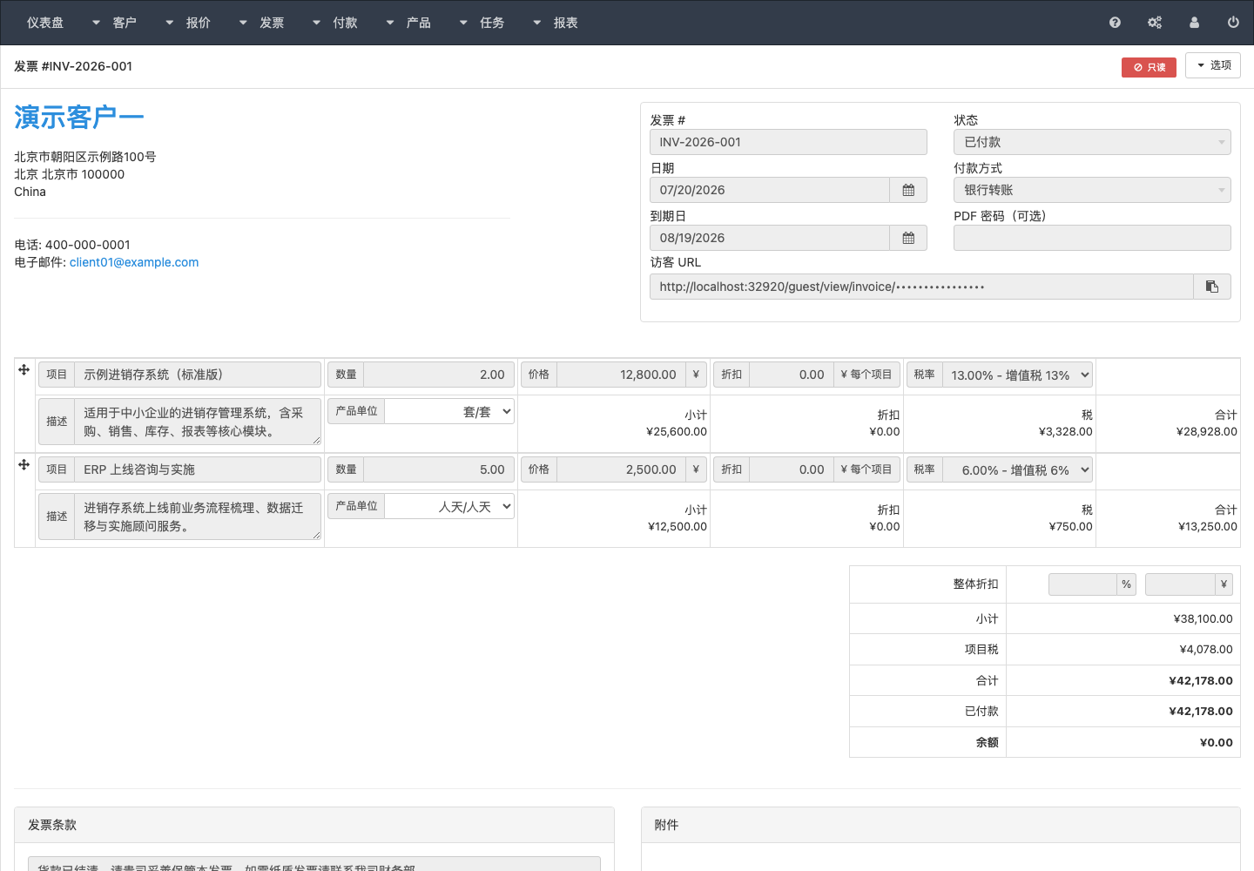Viewport: 1254px width, 871px height.
Task: Click the logout power icon
Action: click(x=1233, y=23)
